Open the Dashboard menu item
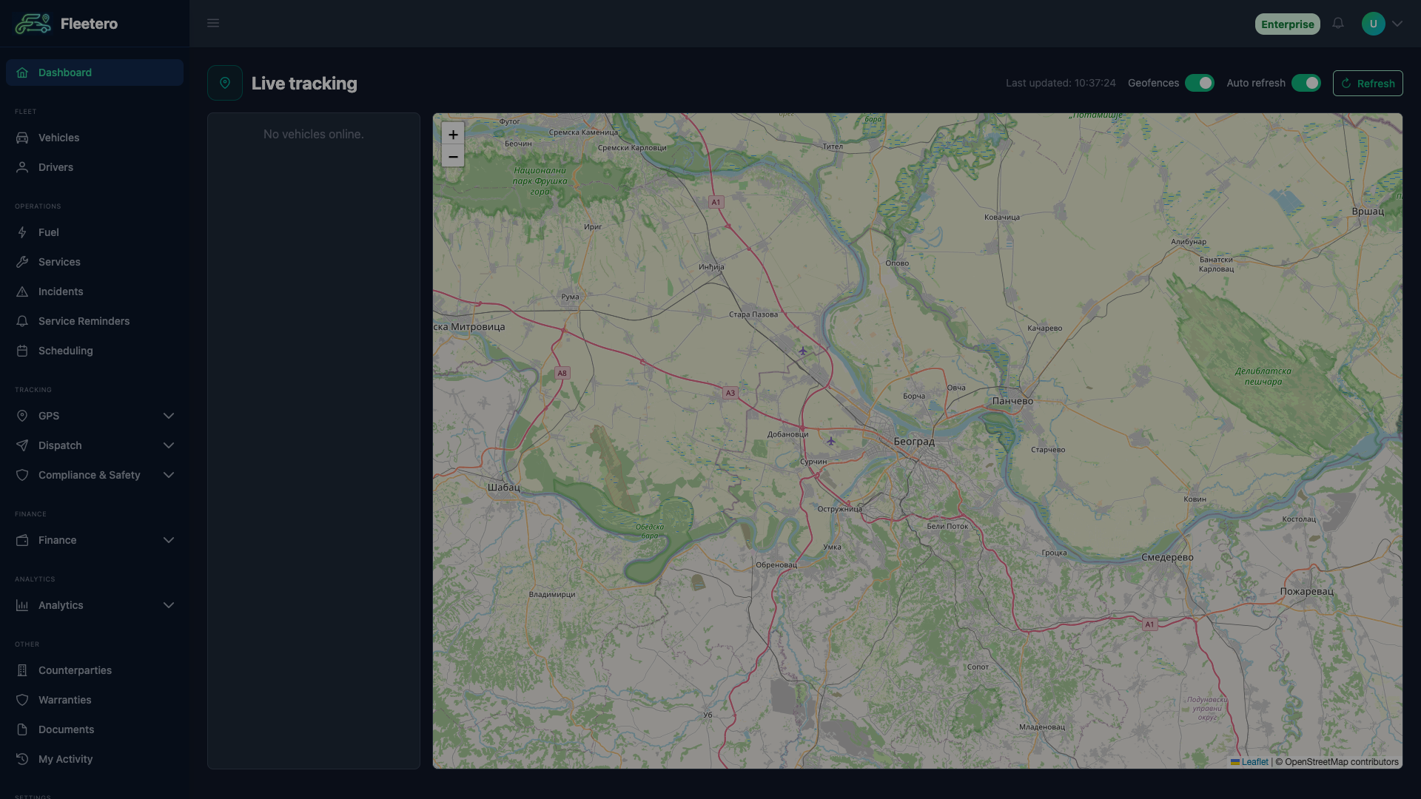 pyautogui.click(x=95, y=73)
